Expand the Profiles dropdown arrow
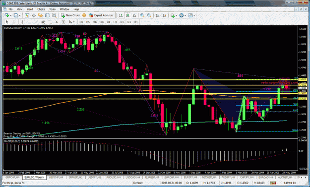The image size is (310, 187). pos(20,15)
